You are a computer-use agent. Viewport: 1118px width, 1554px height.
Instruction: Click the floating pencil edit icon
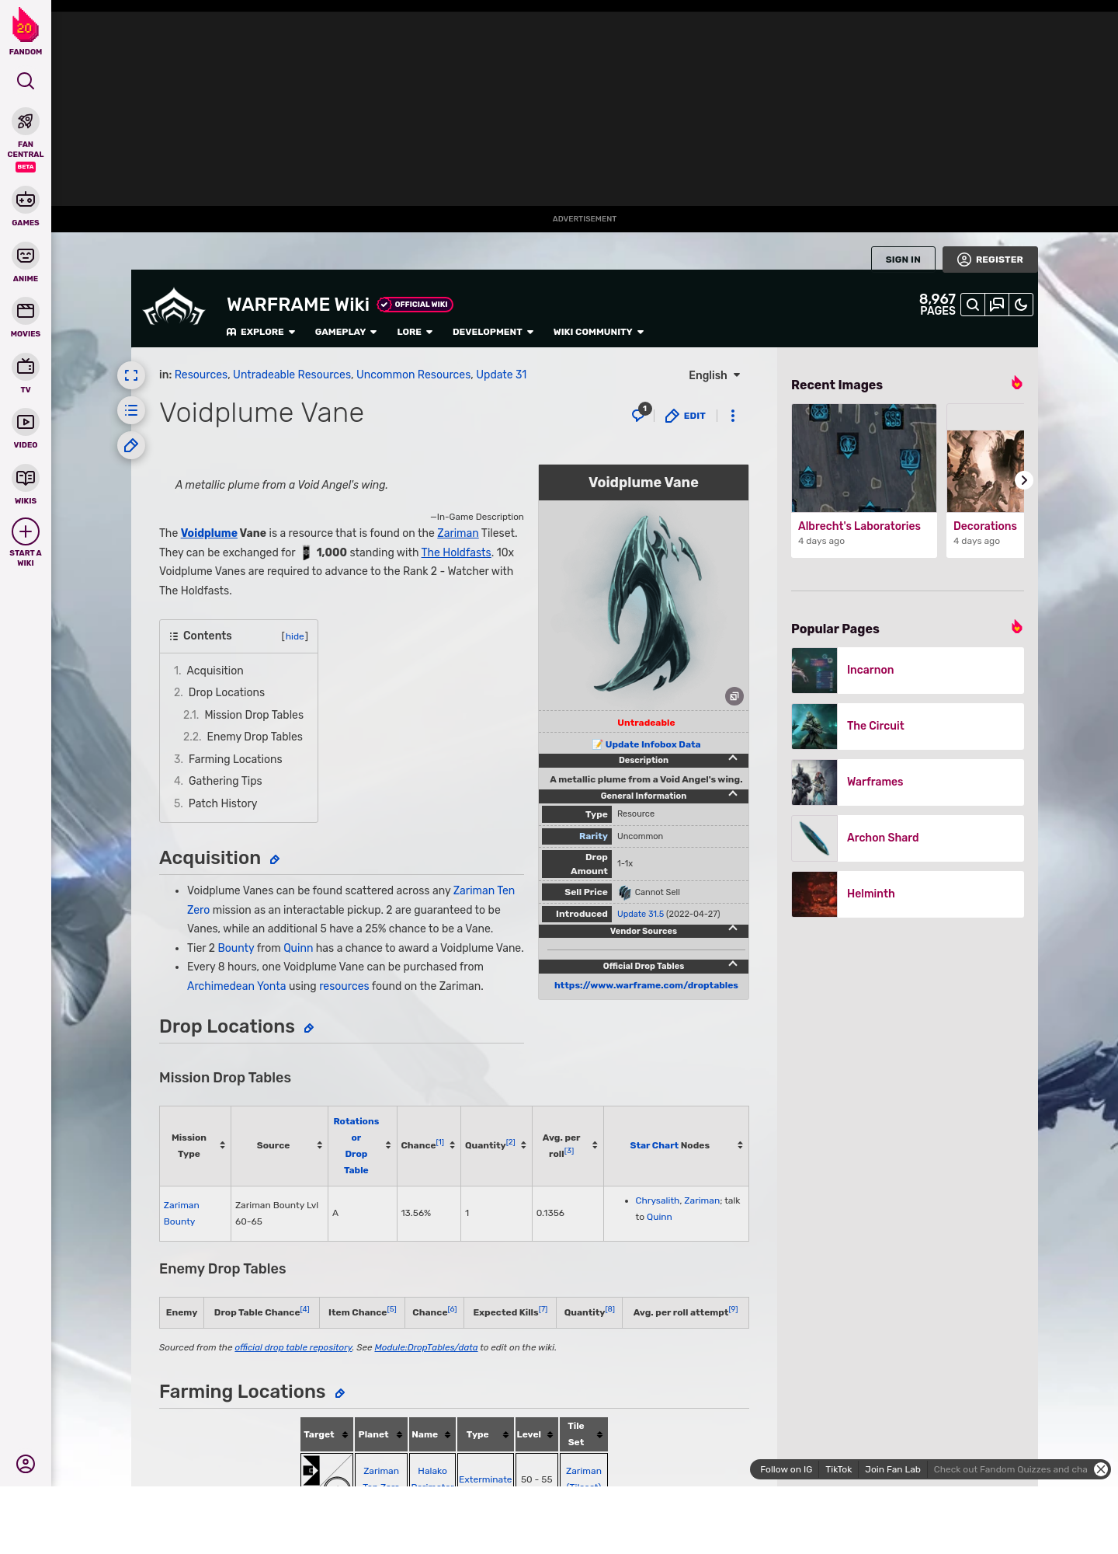click(131, 445)
